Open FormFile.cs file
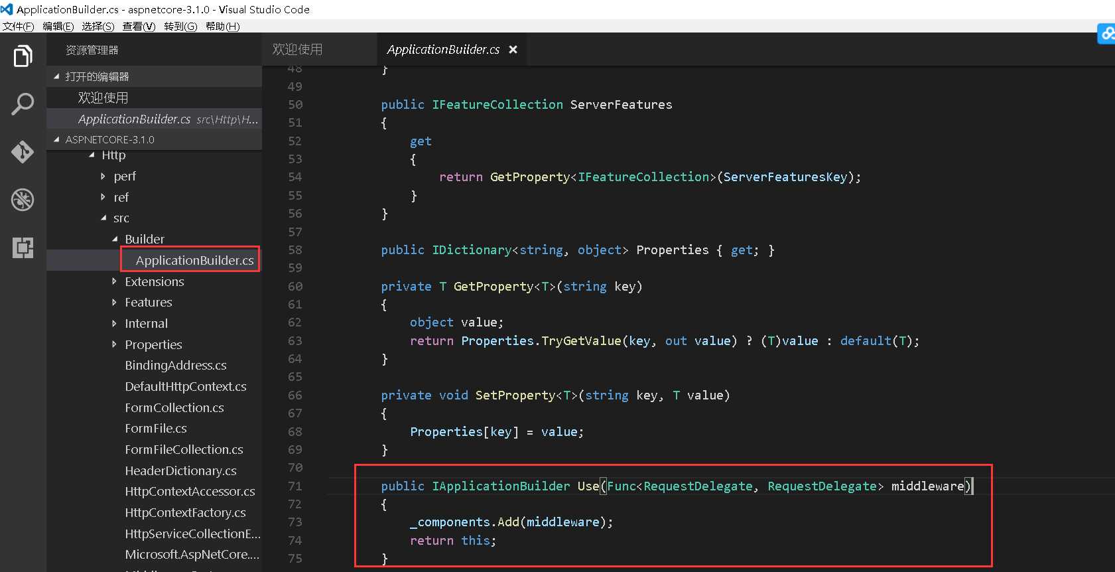Screen dimensions: 1115x572 156,429
